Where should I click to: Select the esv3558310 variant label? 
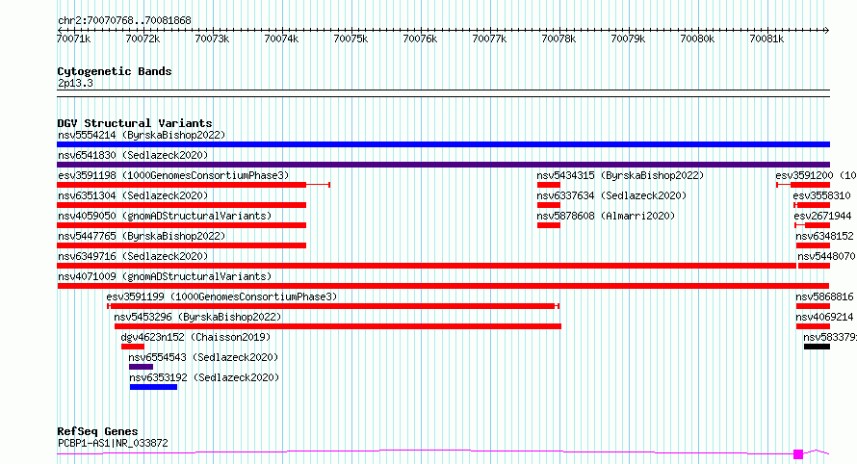click(x=822, y=195)
